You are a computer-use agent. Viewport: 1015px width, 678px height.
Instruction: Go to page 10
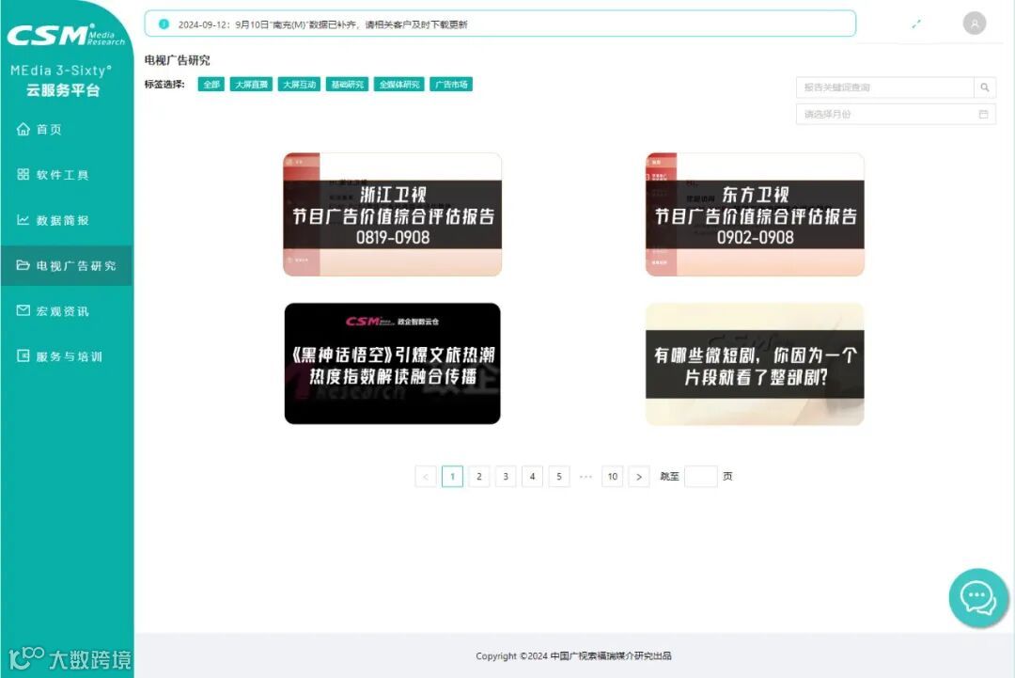point(613,477)
